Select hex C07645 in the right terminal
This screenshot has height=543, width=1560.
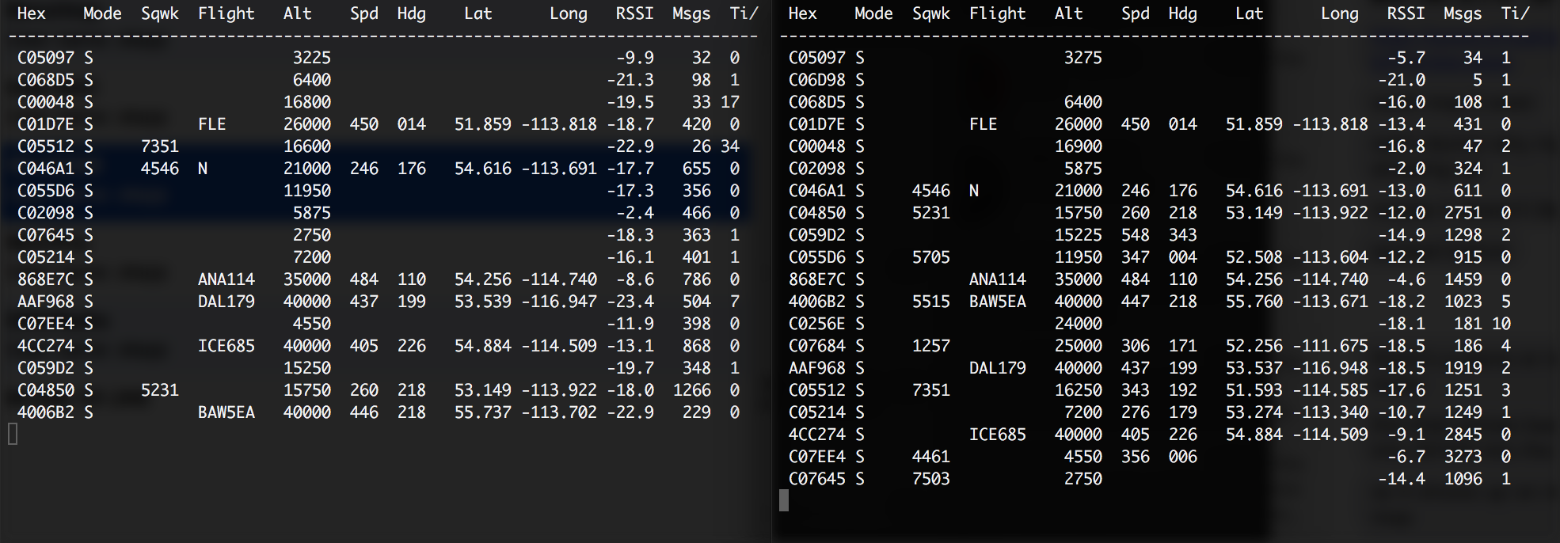pos(817,479)
